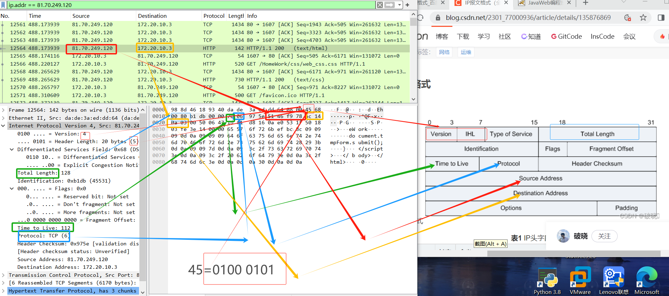The image size is (669, 296).
Task: Open VMware desktop shortcut
Action: click(580, 281)
